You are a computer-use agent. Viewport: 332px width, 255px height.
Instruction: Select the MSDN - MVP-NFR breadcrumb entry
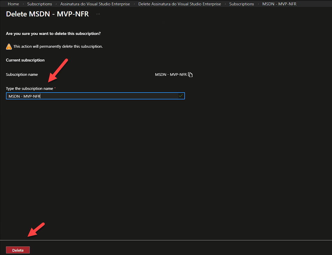(279, 4)
